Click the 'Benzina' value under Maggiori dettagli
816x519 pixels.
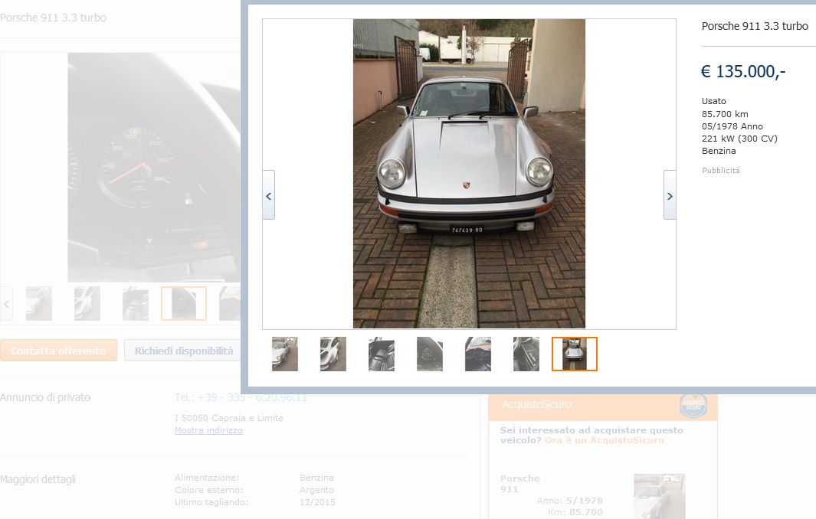tap(316, 478)
